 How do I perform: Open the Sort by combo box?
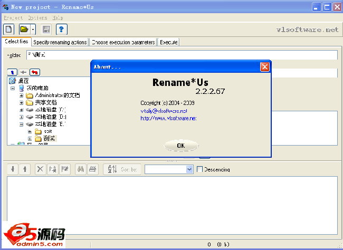(169, 169)
